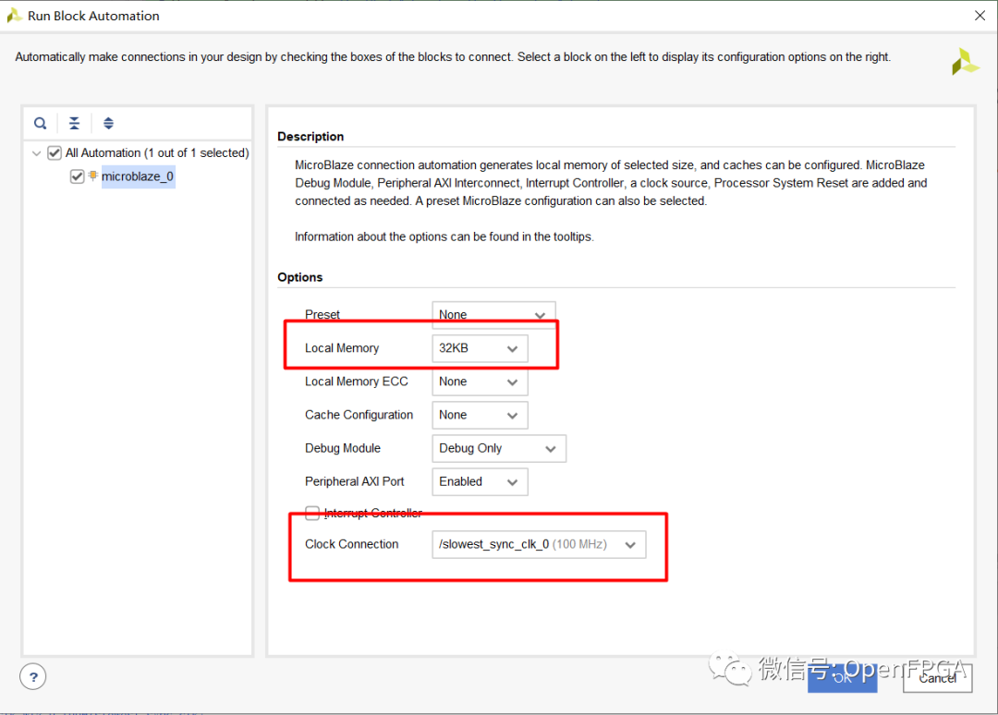Select the All Automation tree row label

point(157,152)
